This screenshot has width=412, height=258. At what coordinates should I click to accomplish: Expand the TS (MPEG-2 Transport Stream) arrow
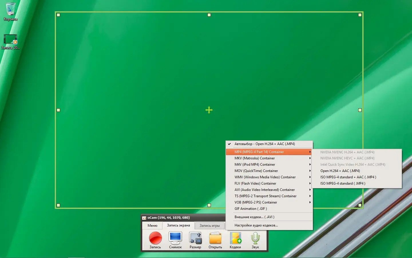pyautogui.click(x=310, y=196)
